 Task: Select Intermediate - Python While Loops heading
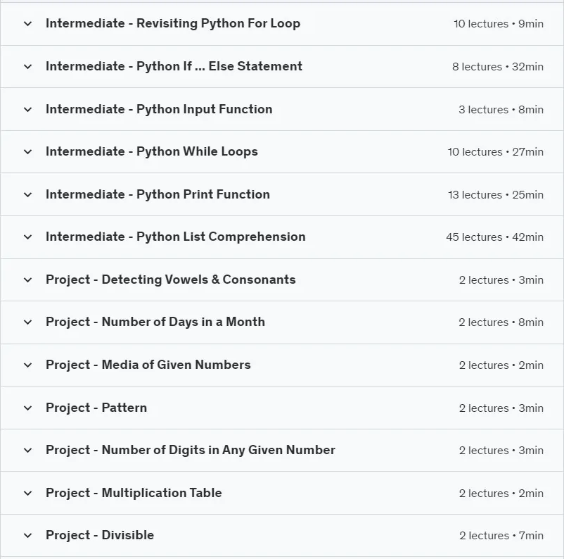(152, 151)
